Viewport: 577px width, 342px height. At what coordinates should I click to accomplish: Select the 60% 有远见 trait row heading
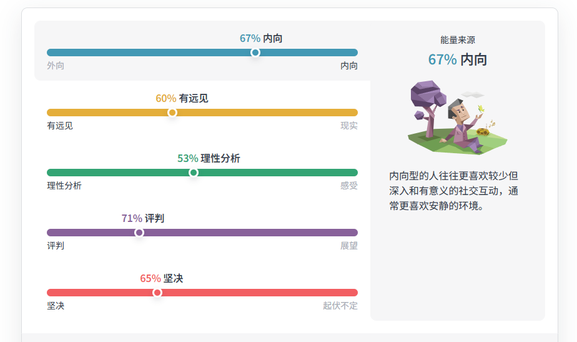tap(182, 98)
